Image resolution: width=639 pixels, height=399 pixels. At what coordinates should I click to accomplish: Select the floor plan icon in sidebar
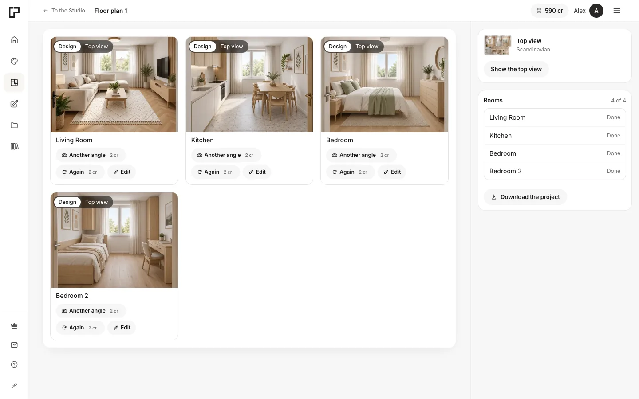pos(14,82)
